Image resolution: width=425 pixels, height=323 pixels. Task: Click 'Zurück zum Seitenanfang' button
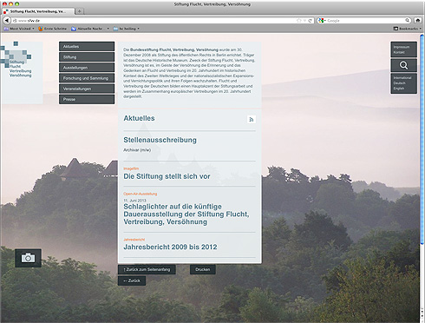tap(147, 269)
